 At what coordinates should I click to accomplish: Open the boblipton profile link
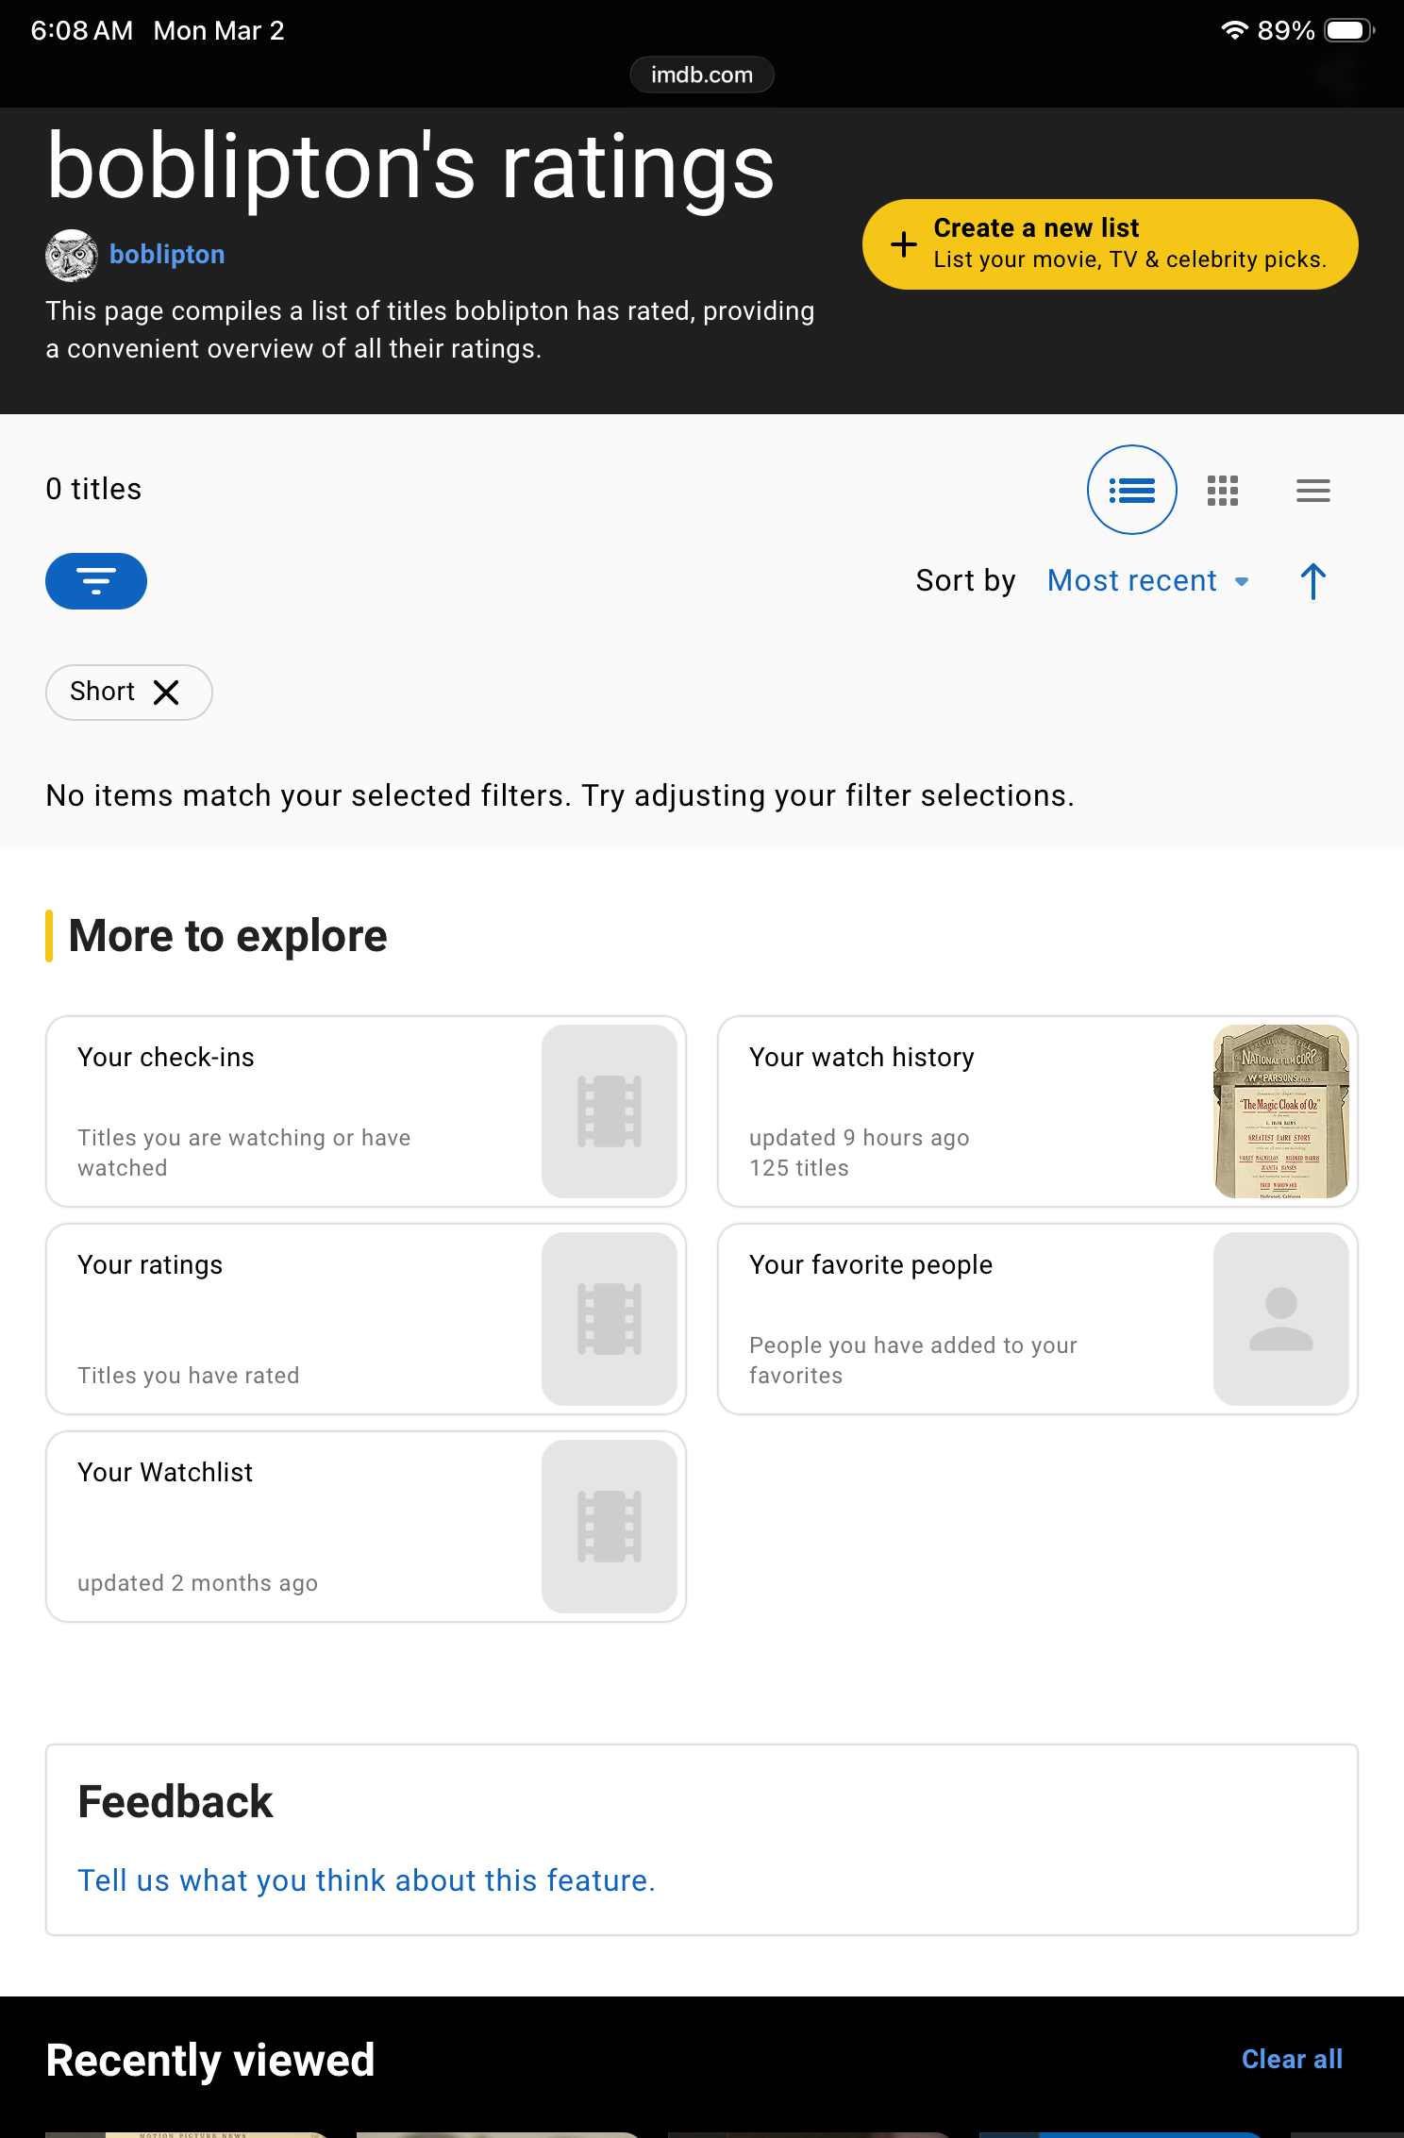coord(167,255)
